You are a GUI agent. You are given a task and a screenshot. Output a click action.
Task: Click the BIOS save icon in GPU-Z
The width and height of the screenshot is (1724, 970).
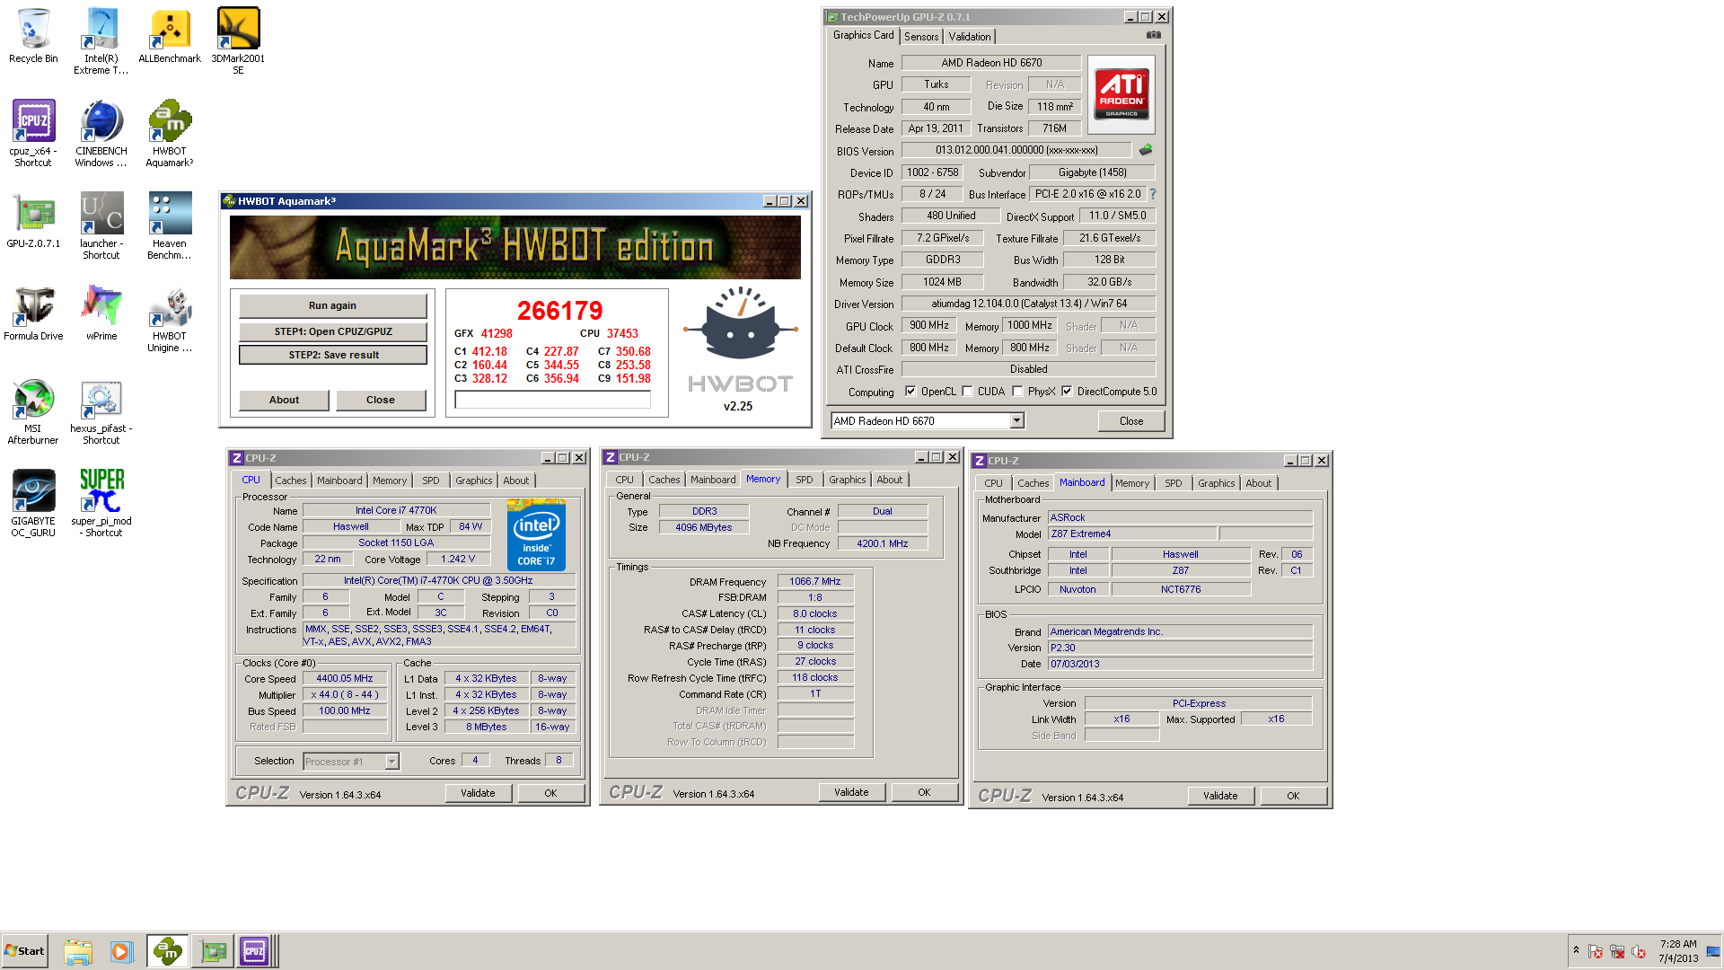1146,150
